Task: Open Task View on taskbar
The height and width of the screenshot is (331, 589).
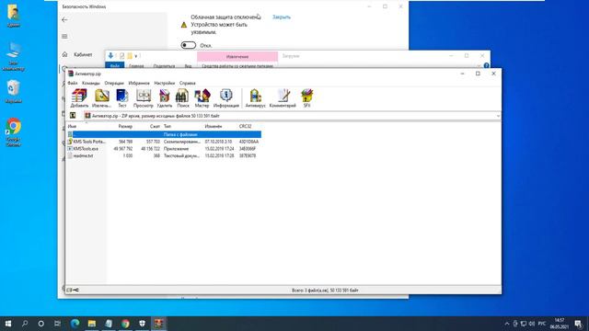Action: tap(57, 324)
